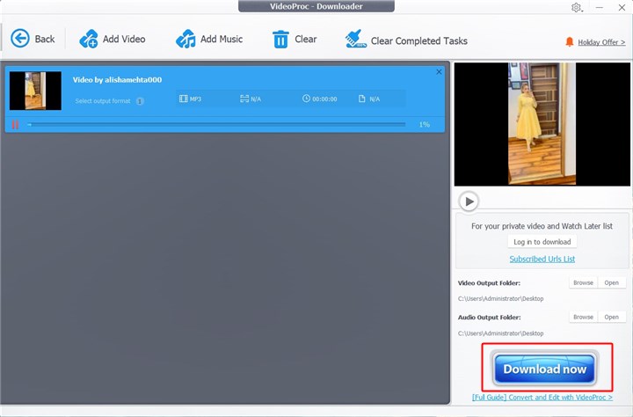
Task: Open the Subscribed Urls List link
Action: coord(542,259)
